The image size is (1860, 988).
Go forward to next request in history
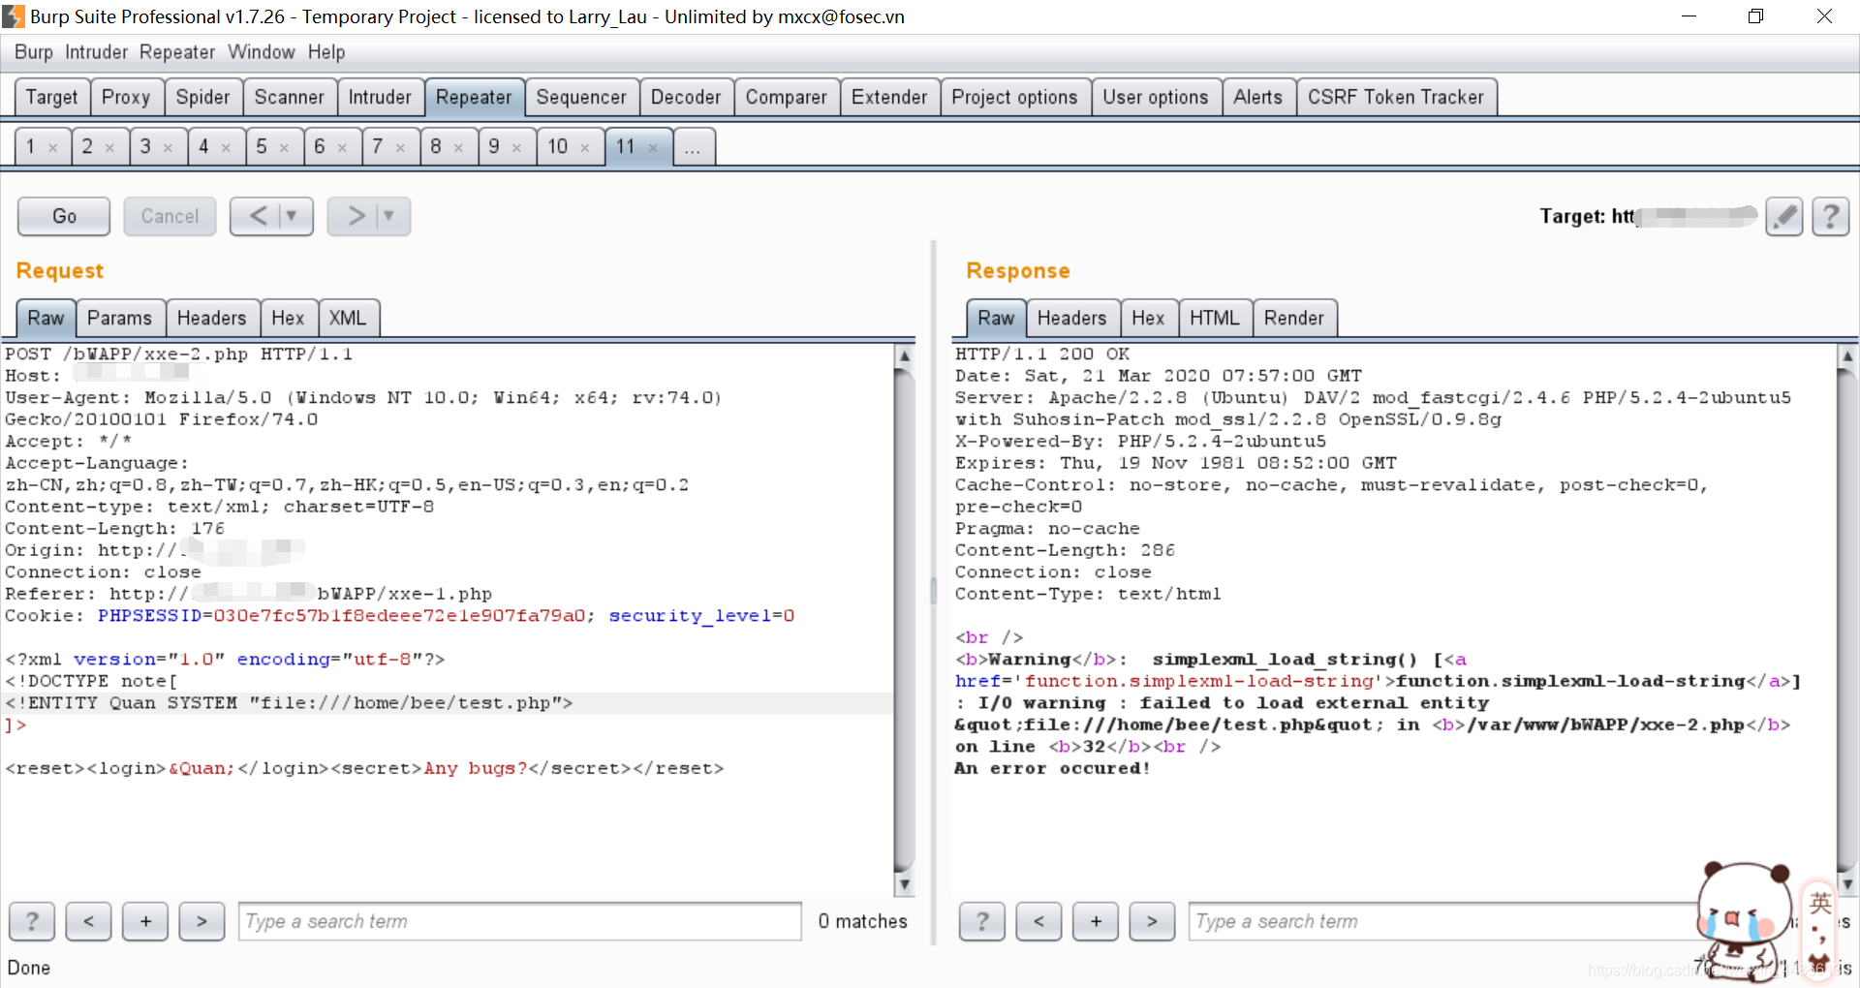(356, 216)
